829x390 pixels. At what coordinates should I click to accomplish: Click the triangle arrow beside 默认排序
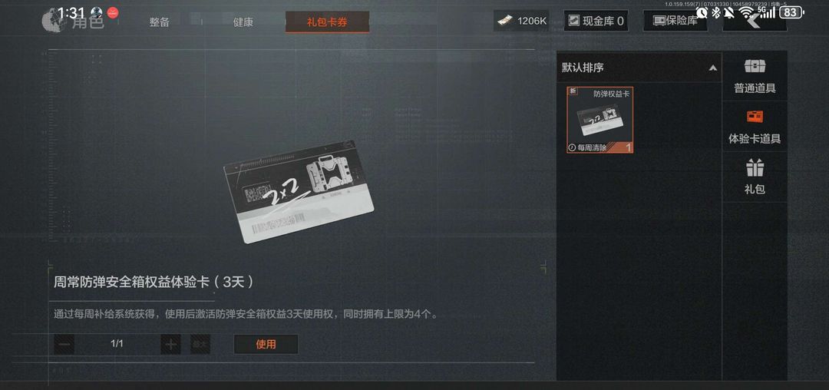712,68
